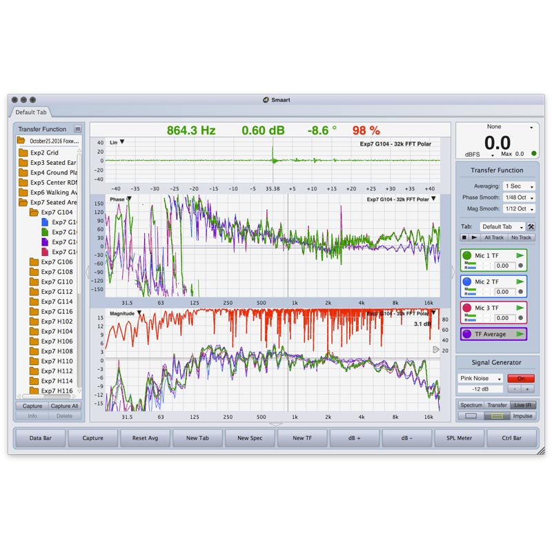The image size is (552, 552).
Task: Click the Exp7 G104 open folder icon
Action: [34, 212]
